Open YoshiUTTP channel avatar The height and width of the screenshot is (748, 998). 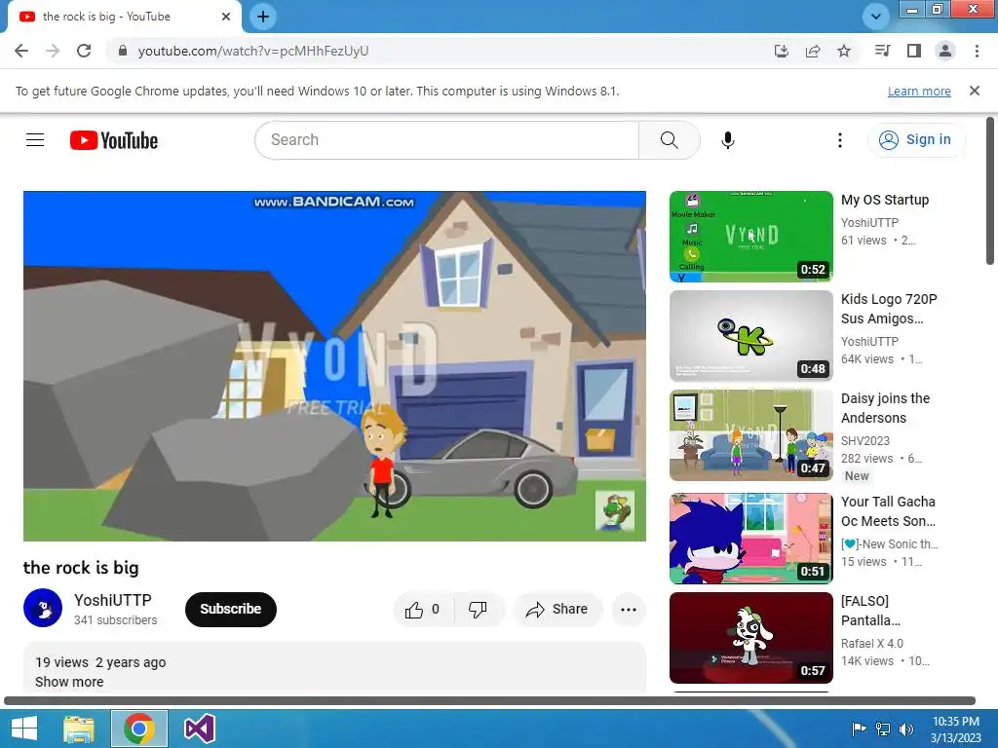click(43, 608)
